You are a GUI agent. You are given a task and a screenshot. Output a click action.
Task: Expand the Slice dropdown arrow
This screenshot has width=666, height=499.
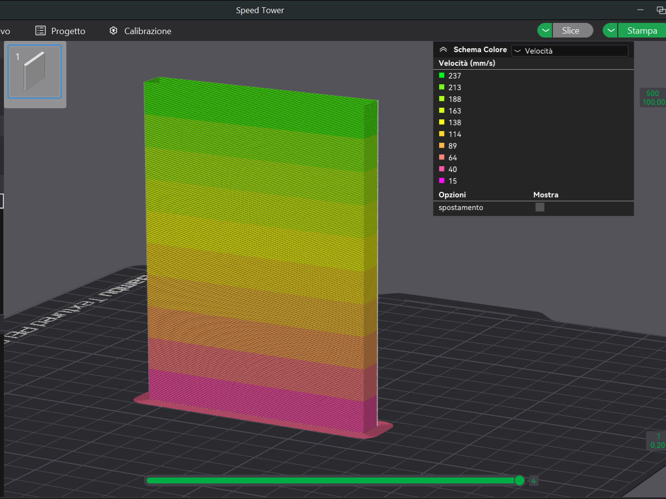pyautogui.click(x=545, y=30)
